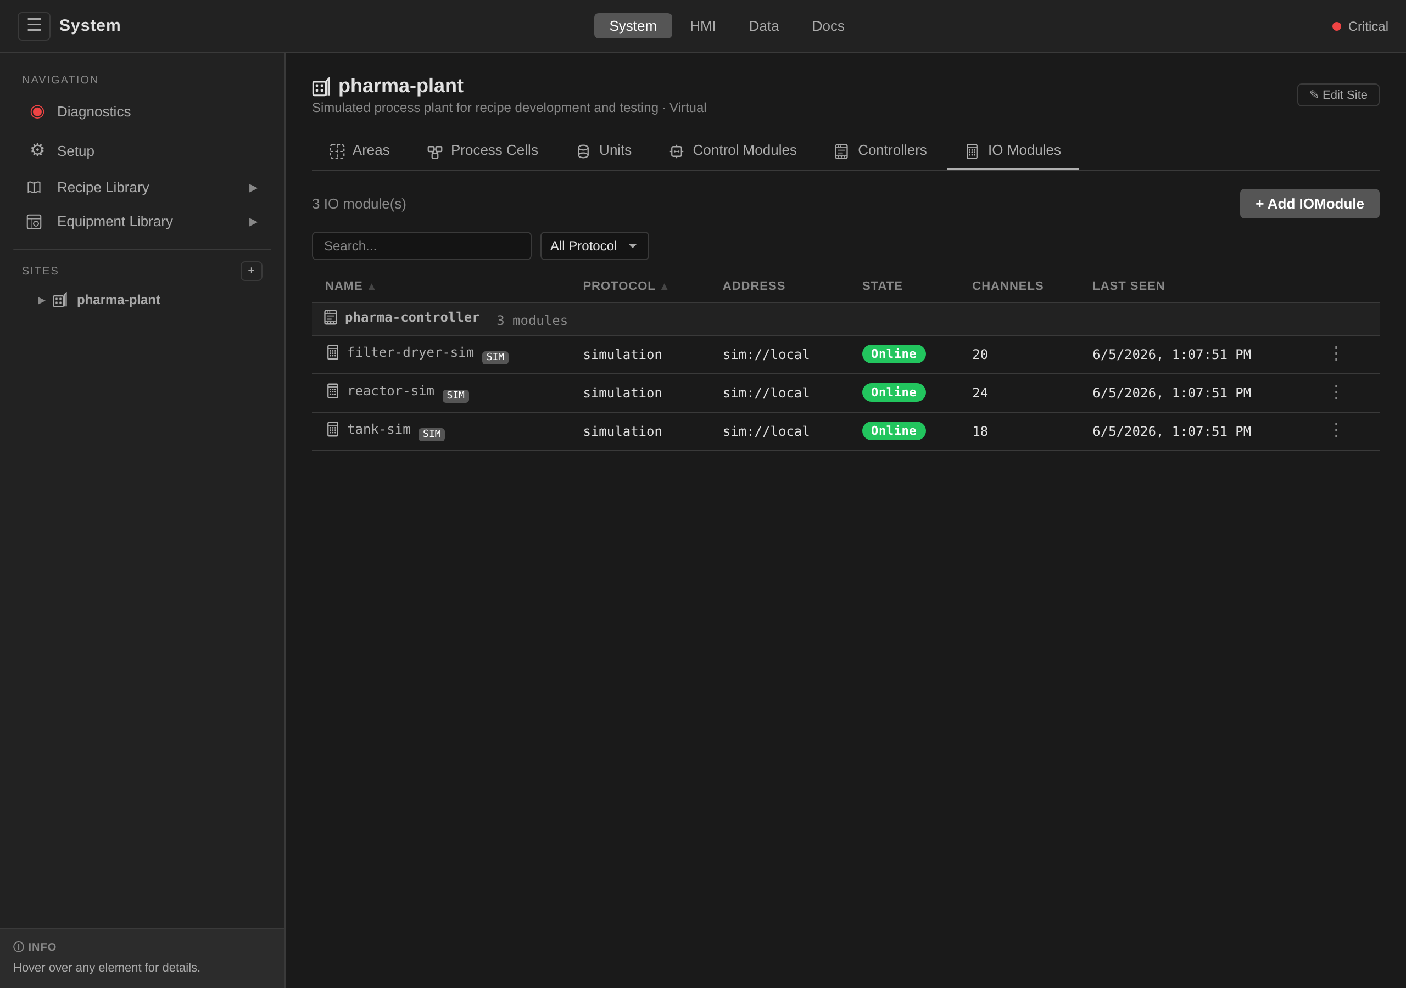Click the STATE column header
Viewport: 1406px width, 988px height.
(882, 286)
